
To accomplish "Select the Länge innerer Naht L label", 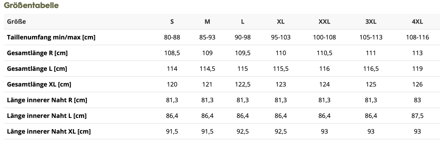I will 47,116.
